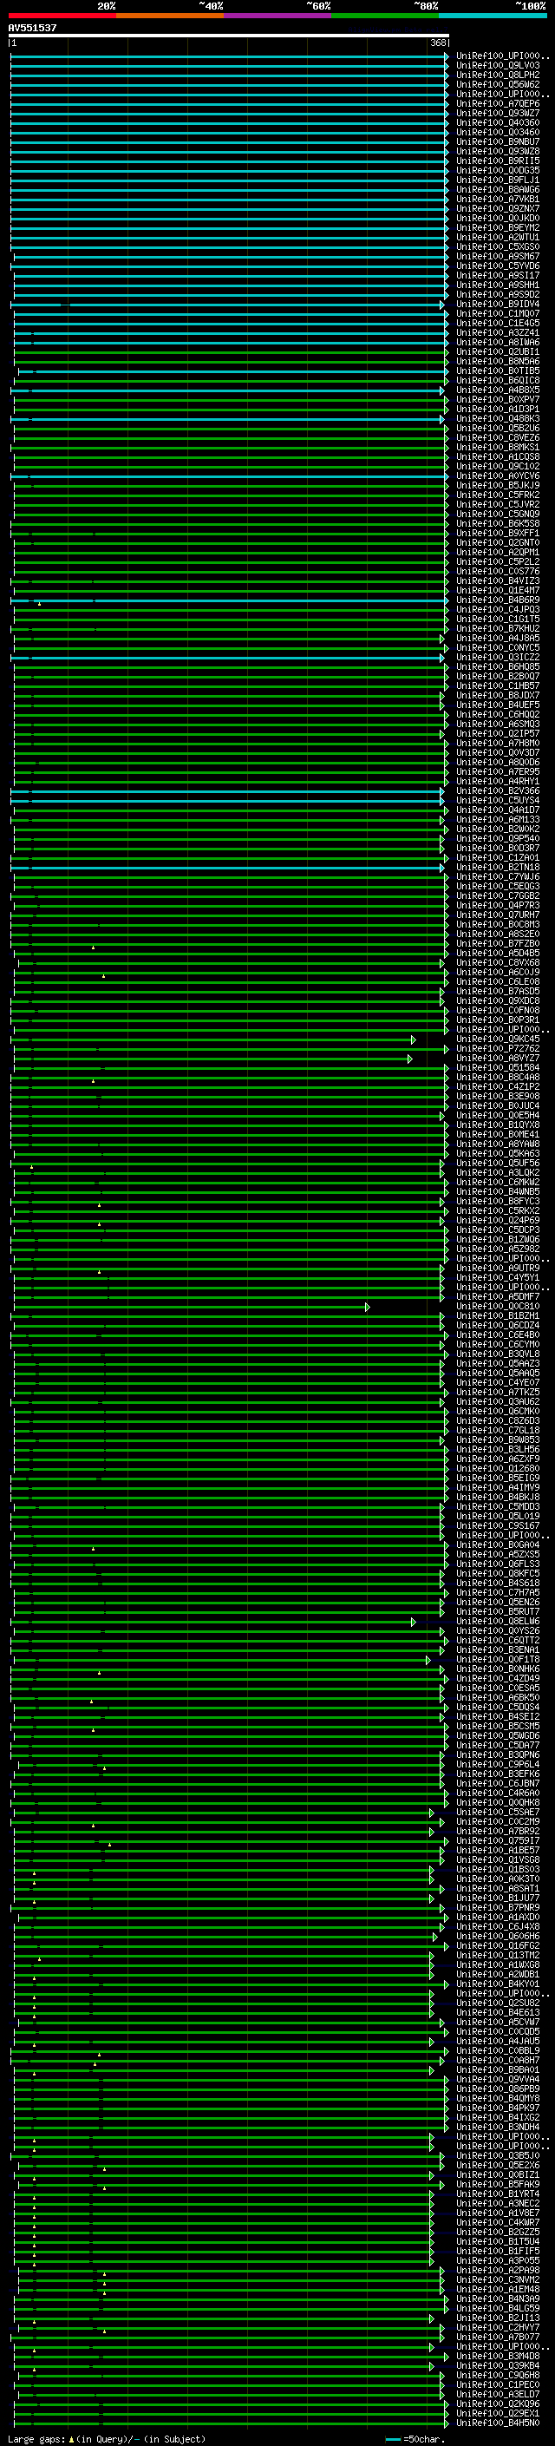Screen dimensions: 555x2446
Task: Select the UniRef100_B8N5A6 label
Action: [498, 361]
